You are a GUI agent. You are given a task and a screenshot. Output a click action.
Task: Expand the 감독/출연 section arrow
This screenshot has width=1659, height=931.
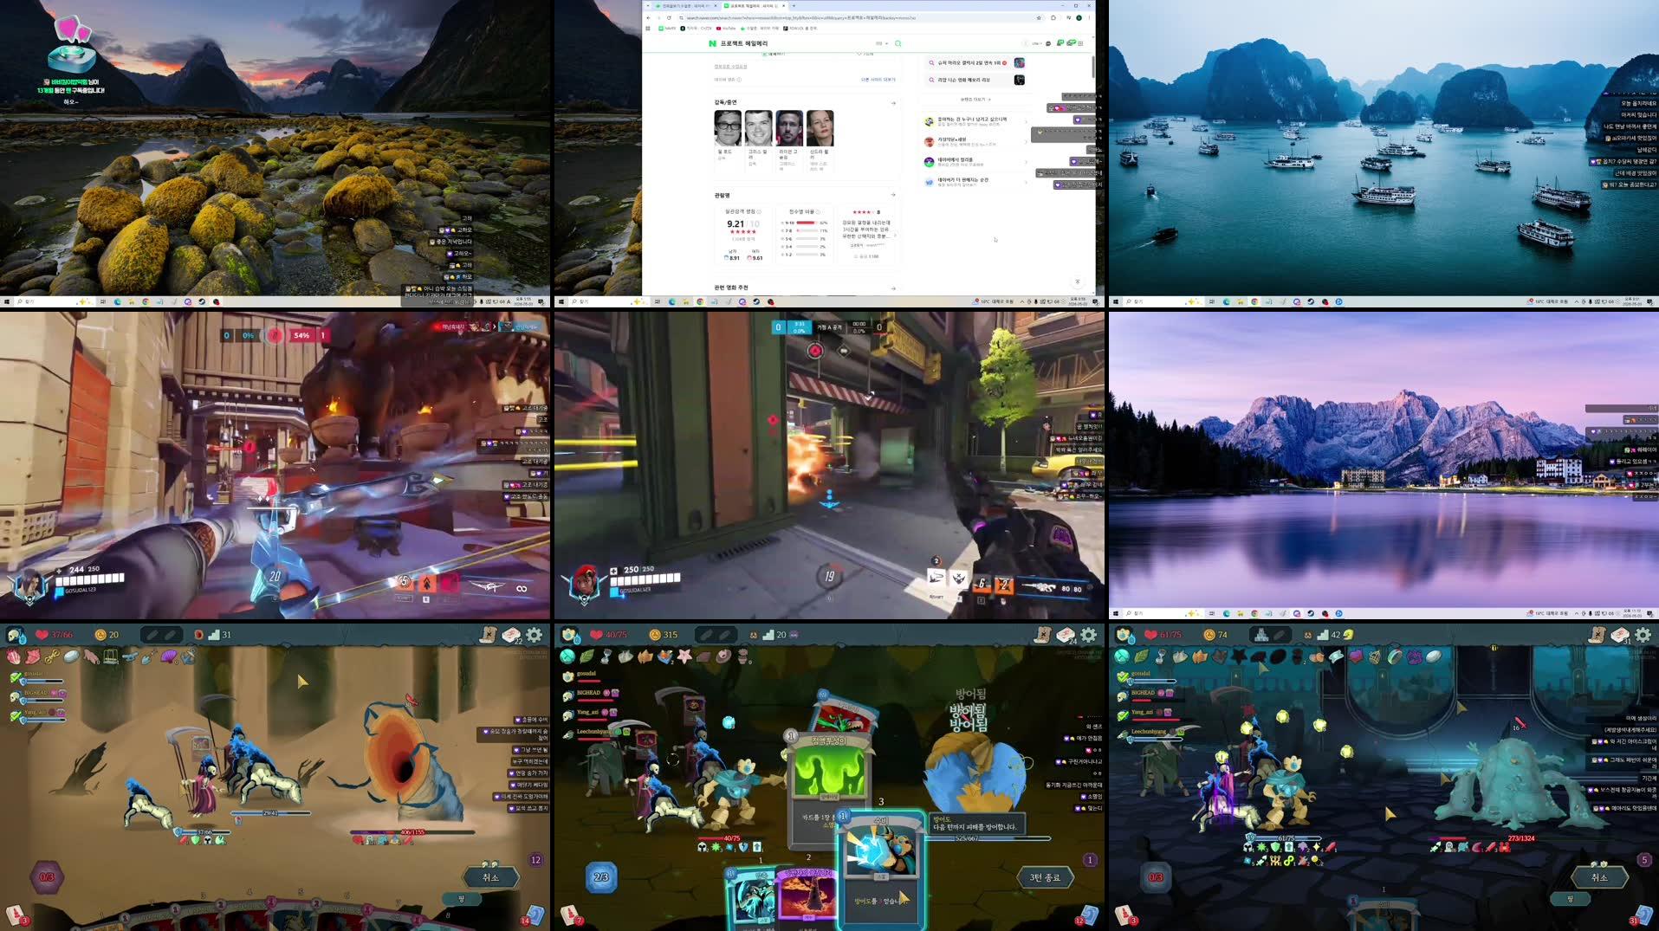(893, 103)
